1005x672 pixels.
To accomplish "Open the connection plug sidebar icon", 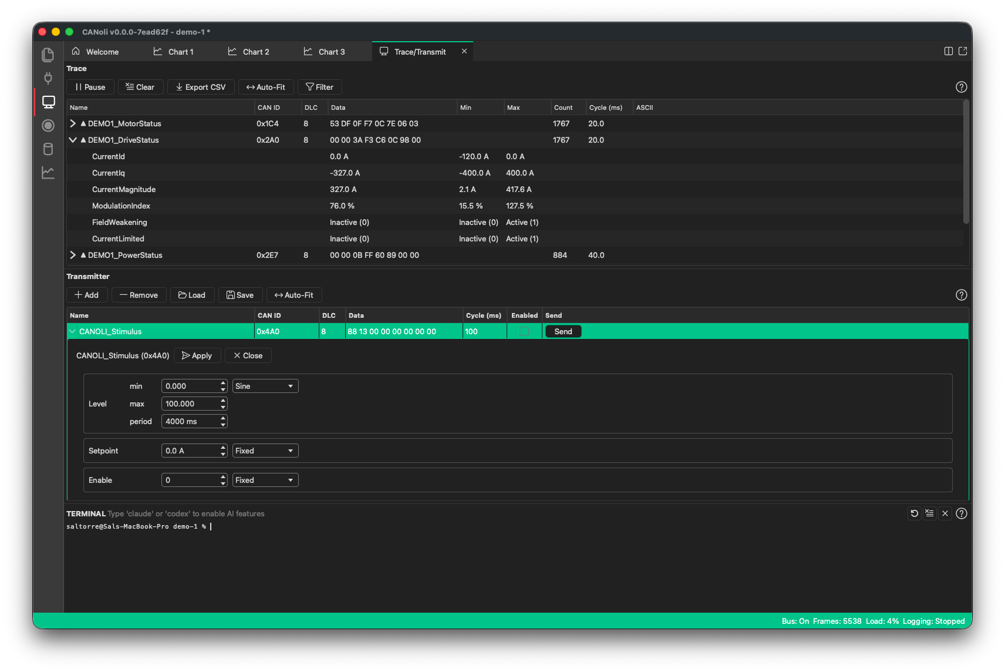I will point(48,78).
